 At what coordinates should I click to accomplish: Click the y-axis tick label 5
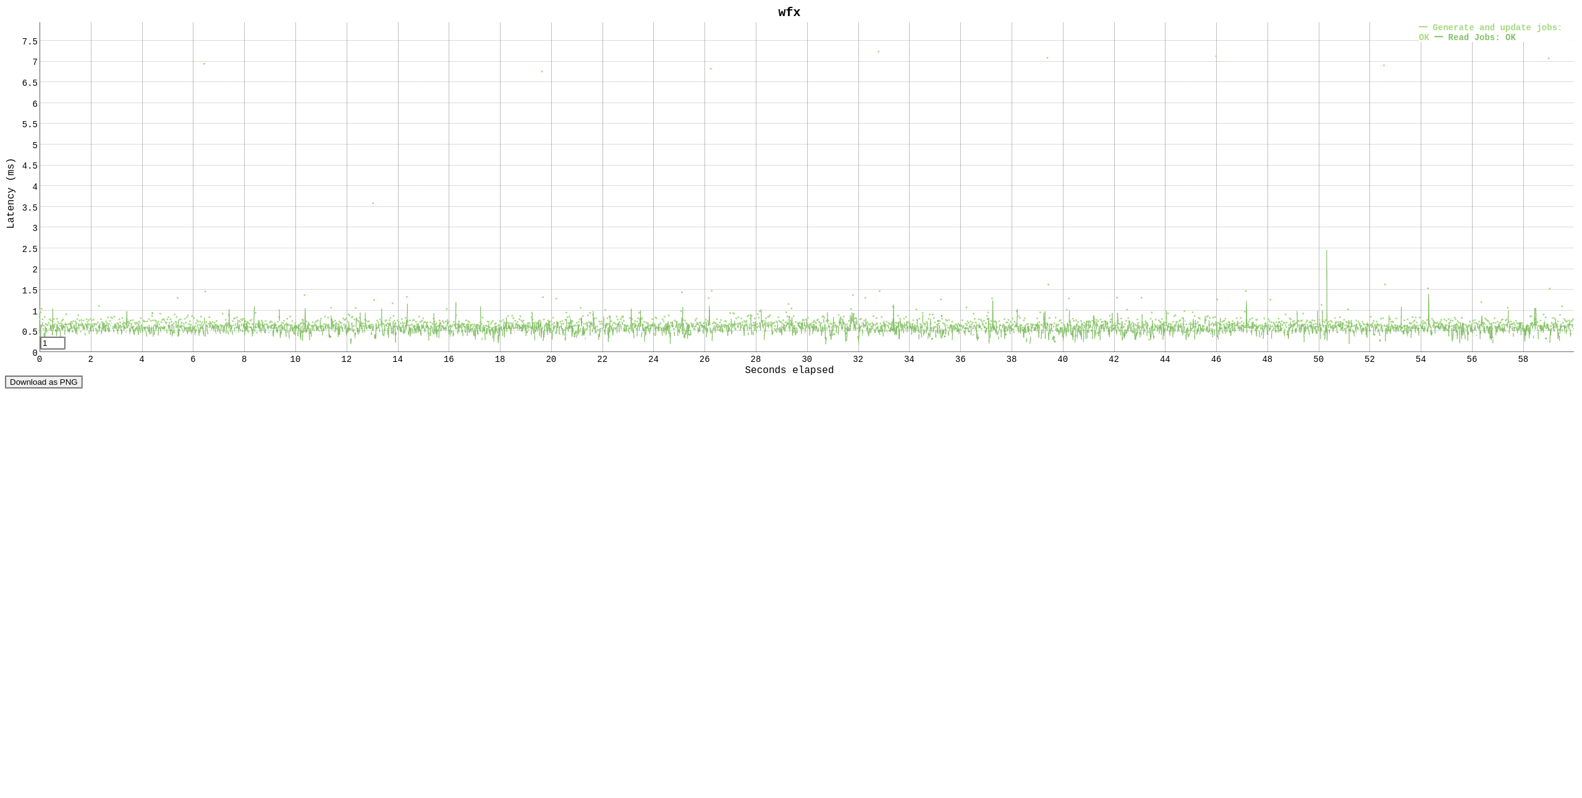(x=35, y=145)
